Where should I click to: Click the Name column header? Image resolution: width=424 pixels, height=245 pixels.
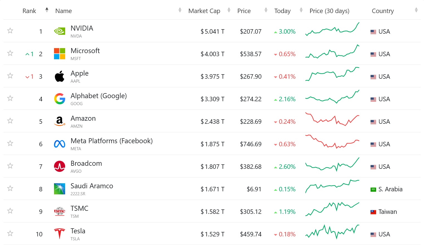click(x=63, y=11)
